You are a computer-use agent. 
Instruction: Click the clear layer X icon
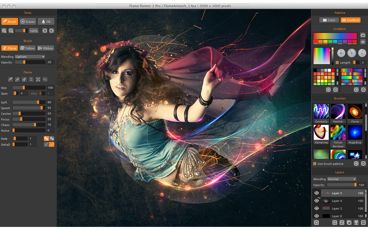(x=316, y=223)
